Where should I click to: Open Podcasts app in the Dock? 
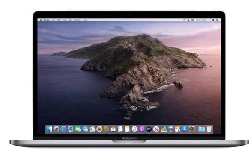point(142,129)
